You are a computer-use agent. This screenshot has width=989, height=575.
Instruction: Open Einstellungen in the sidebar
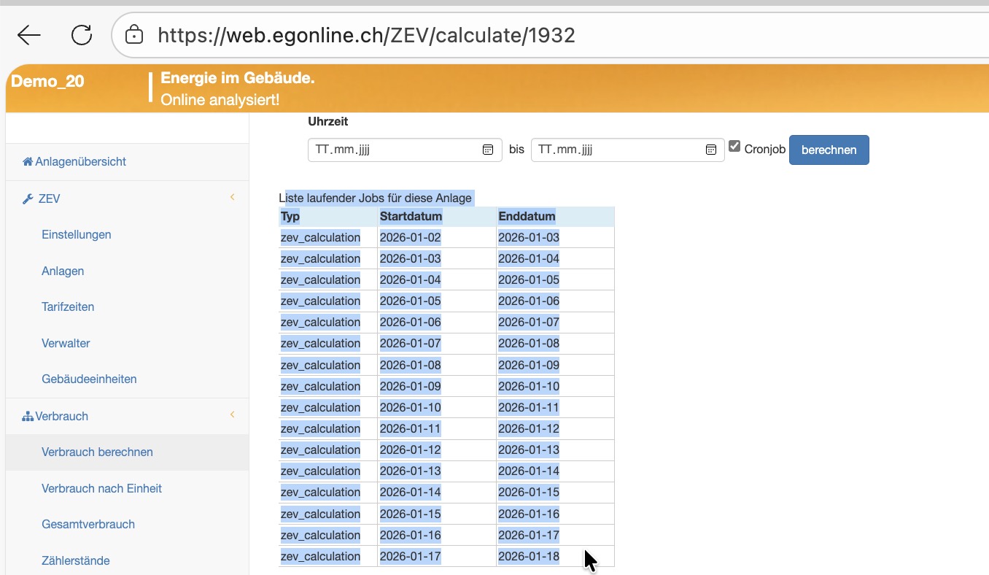(x=77, y=234)
